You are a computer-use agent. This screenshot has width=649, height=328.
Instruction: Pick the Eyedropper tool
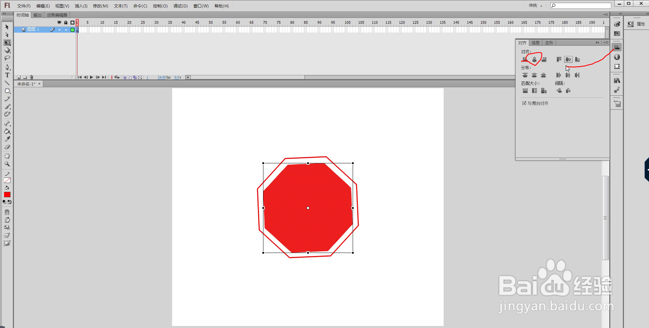pyautogui.click(x=7, y=139)
